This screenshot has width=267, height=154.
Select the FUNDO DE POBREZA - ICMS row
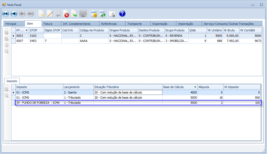tap(39, 103)
